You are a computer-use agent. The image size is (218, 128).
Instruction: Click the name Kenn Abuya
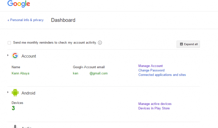tap(20, 73)
